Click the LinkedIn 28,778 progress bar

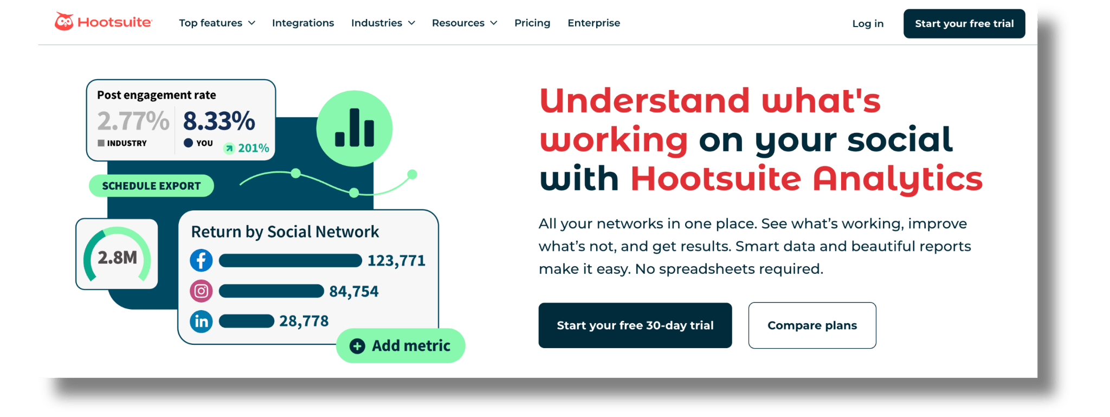(247, 322)
